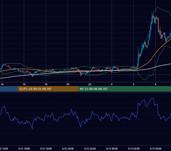Click the 3/13 02:00 date label
Screen dimensions: 171x151
tap(134, 148)
